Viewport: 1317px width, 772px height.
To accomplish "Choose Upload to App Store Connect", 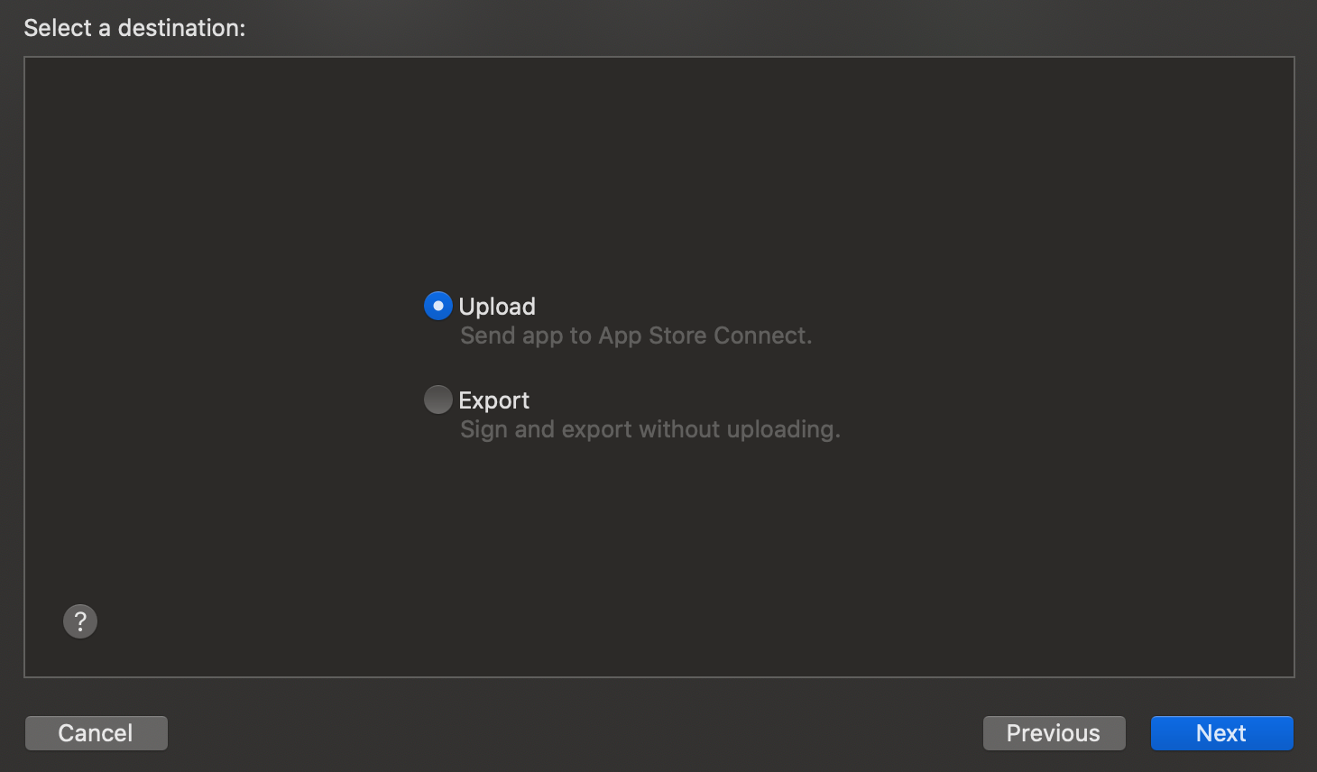I will coord(438,307).
